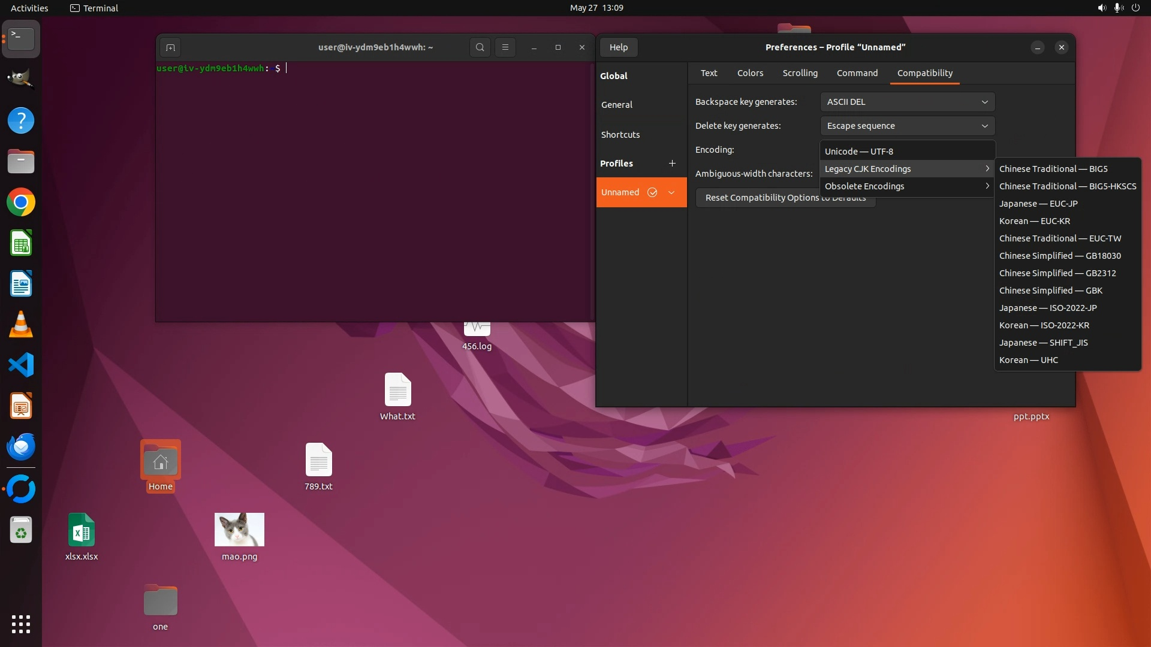Expand Backspace key generates dropdown
Screen dimensions: 1151x647
click(x=907, y=102)
